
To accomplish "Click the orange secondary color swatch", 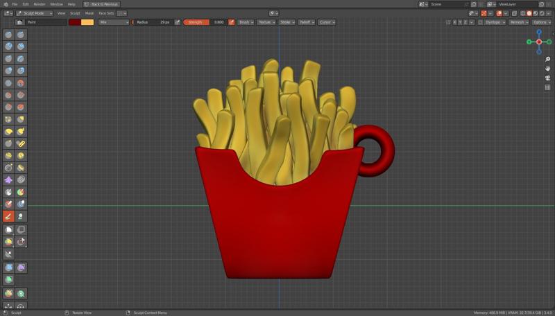I will pos(87,22).
